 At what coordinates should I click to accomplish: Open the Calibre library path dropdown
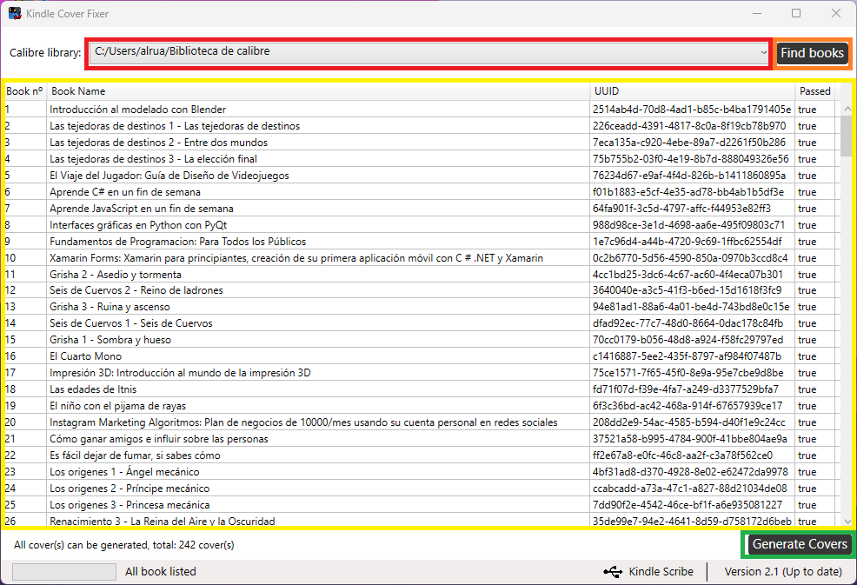click(x=429, y=53)
